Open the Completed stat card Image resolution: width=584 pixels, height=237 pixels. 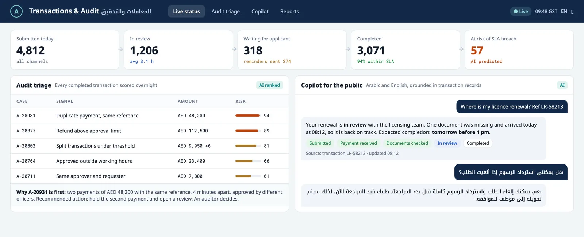point(405,50)
